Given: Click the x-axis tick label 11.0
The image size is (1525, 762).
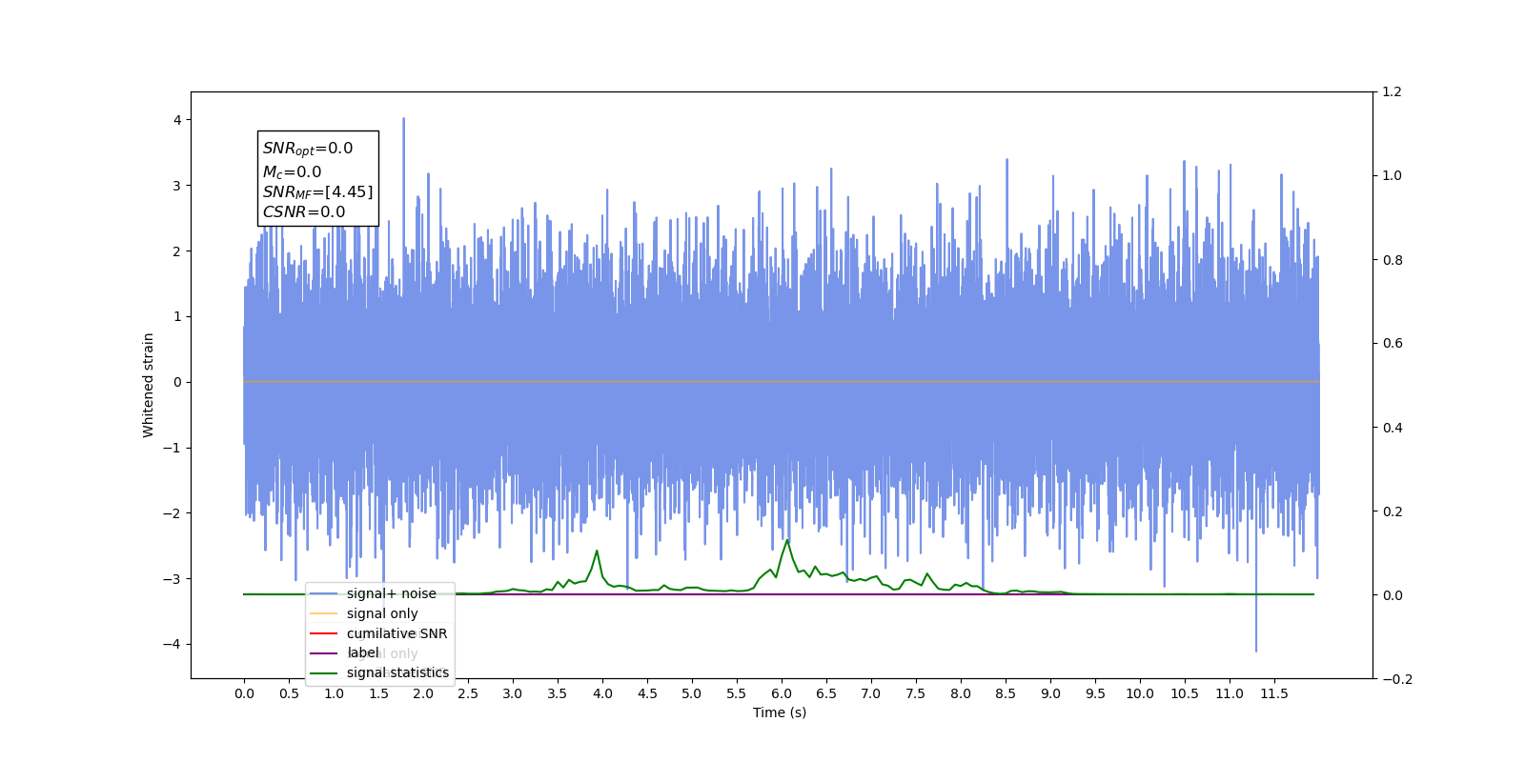Looking at the screenshot, I should [1230, 693].
